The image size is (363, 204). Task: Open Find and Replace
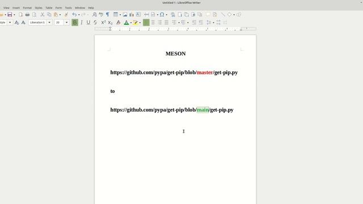94,15
